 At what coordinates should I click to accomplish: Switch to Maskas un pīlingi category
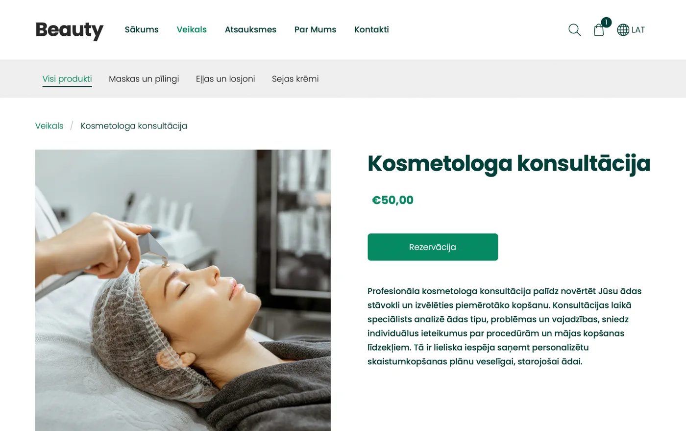[x=144, y=79]
